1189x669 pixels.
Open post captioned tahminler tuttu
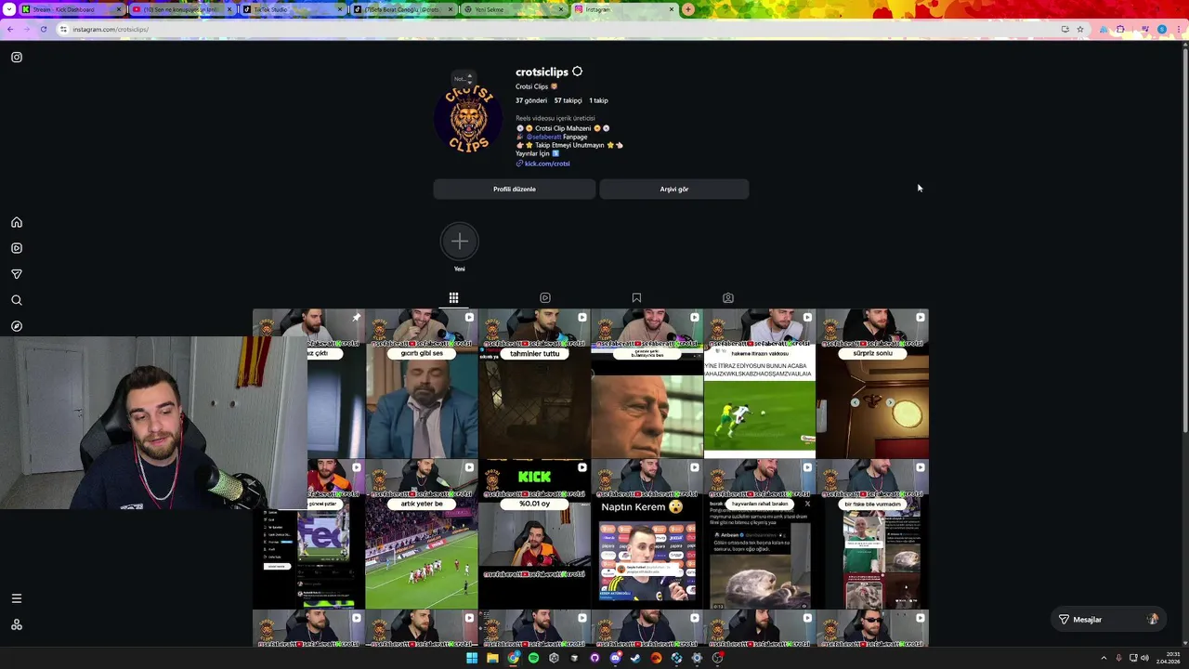pyautogui.click(x=534, y=384)
